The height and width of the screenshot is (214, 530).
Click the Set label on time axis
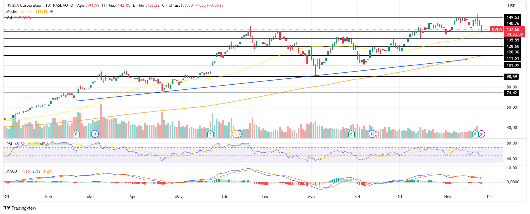coord(357,197)
